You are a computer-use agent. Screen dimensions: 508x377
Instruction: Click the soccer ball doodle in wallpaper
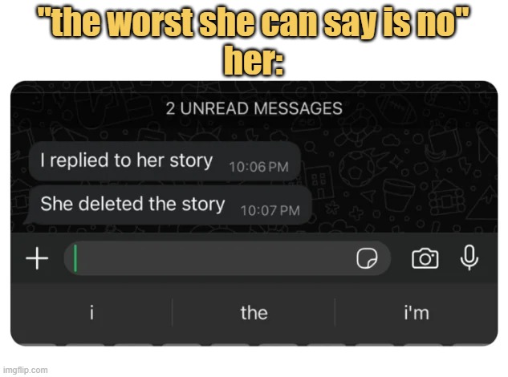[356, 170]
